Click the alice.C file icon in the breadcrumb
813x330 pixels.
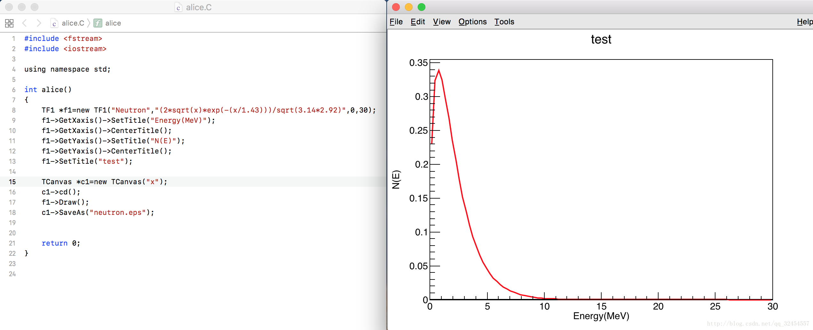54,23
